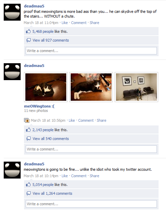Like the 11:04pm skydive post
This screenshot has width=166, height=212.
pyautogui.click(x=65, y=23)
